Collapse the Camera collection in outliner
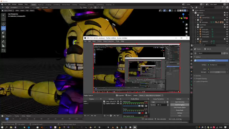The width and height of the screenshot is (229, 129). pyautogui.click(x=196, y=15)
